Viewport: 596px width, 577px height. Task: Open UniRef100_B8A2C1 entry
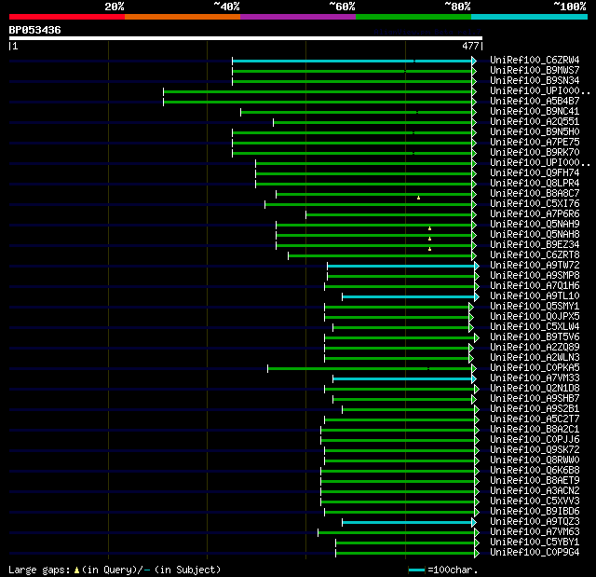(535, 430)
